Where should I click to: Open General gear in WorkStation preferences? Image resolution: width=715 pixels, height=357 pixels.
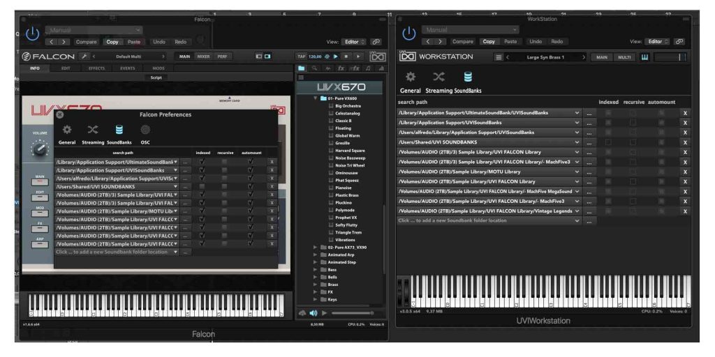coord(411,77)
